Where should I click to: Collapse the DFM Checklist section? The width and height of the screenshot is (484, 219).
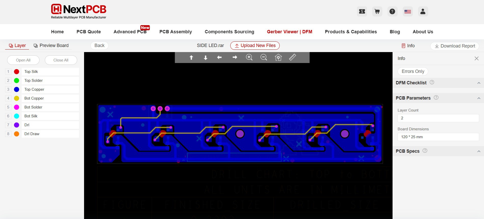[x=479, y=83]
